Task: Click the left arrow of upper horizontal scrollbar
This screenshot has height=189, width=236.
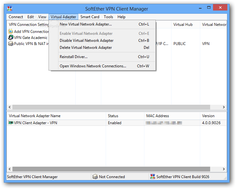Action: [10, 107]
